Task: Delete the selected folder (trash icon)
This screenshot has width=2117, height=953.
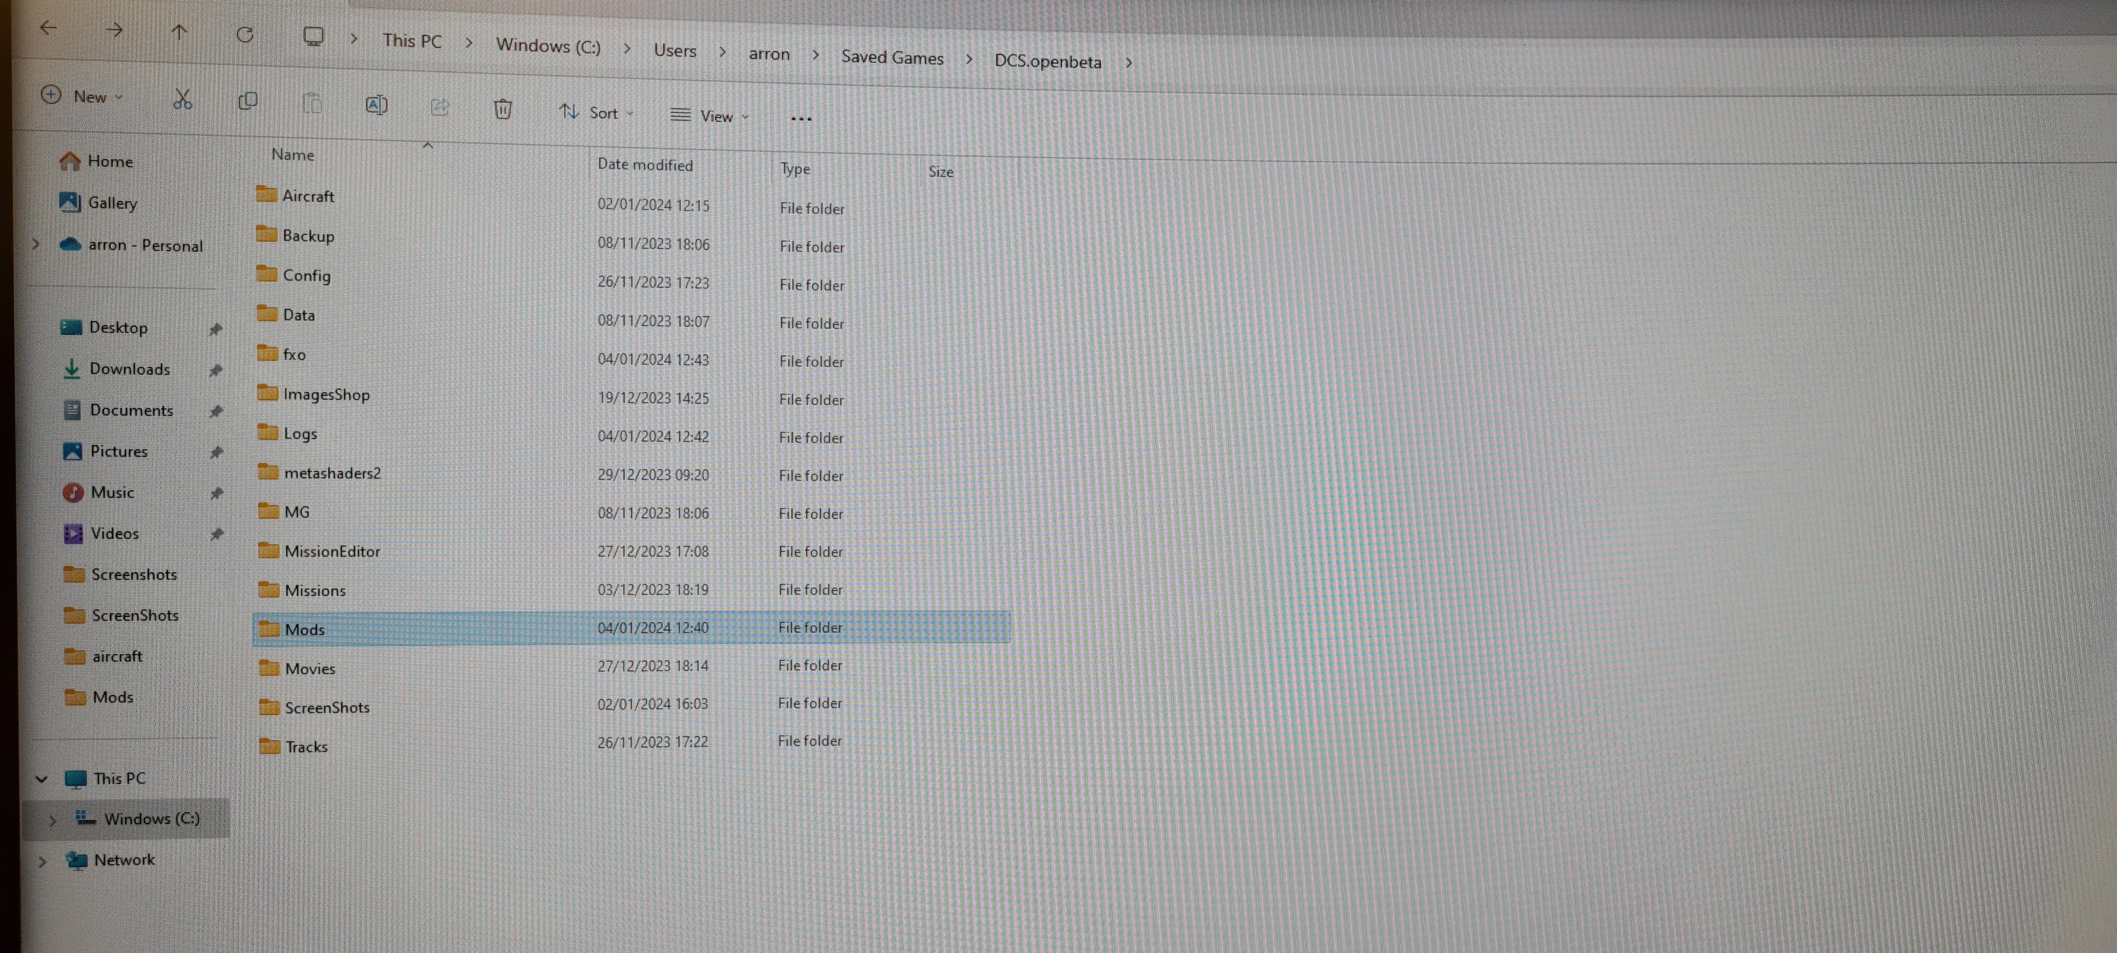Action: click(503, 109)
